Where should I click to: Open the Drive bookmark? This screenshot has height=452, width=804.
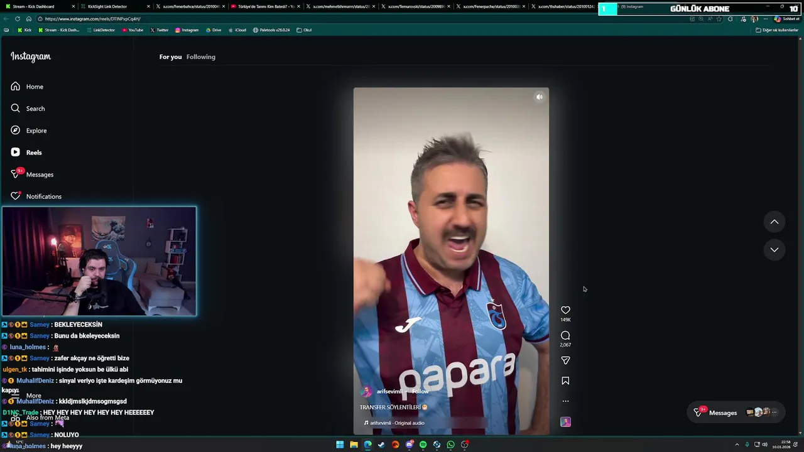[214, 30]
